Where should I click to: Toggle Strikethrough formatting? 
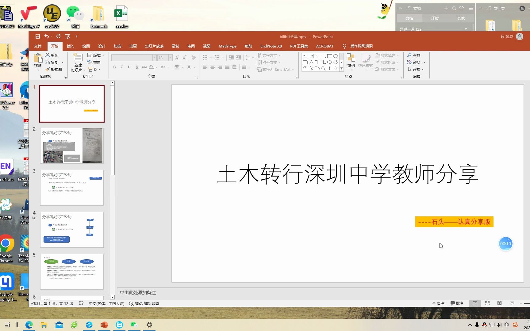coord(144,67)
